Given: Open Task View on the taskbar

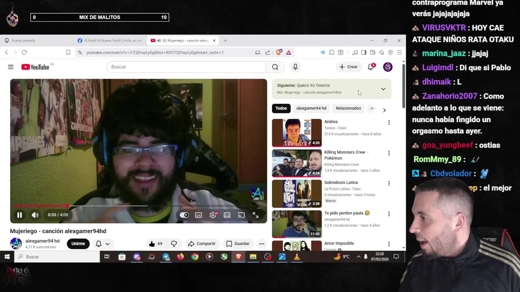Looking at the screenshot, I should pyautogui.click(x=107, y=257).
